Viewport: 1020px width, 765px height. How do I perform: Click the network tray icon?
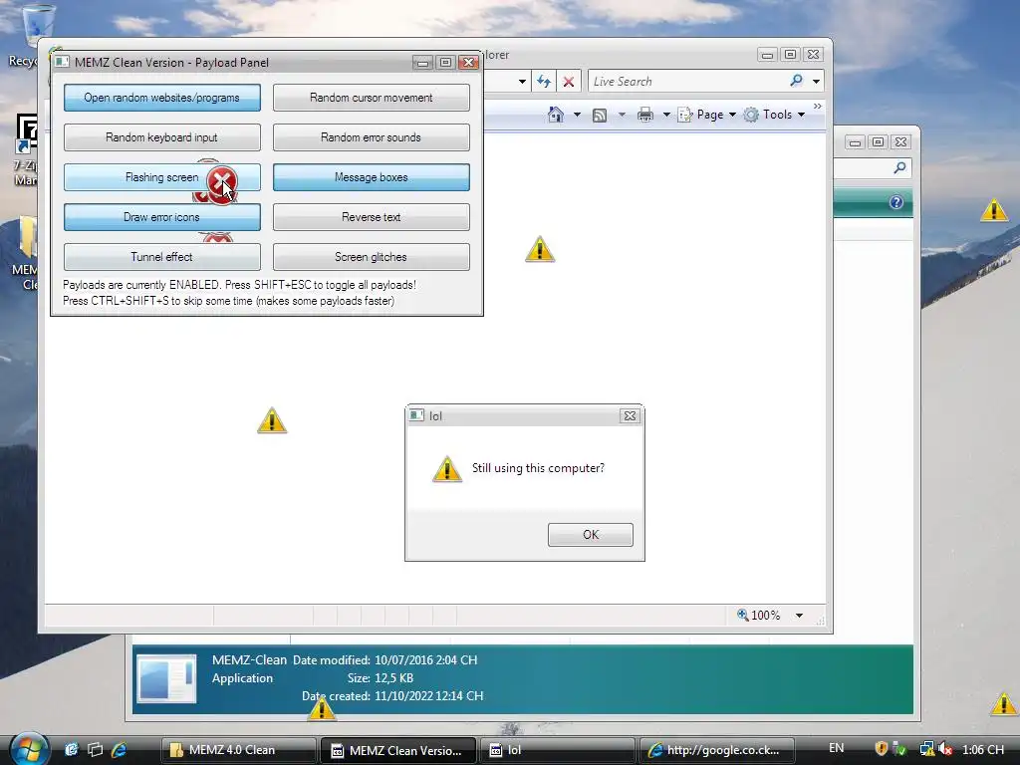927,749
